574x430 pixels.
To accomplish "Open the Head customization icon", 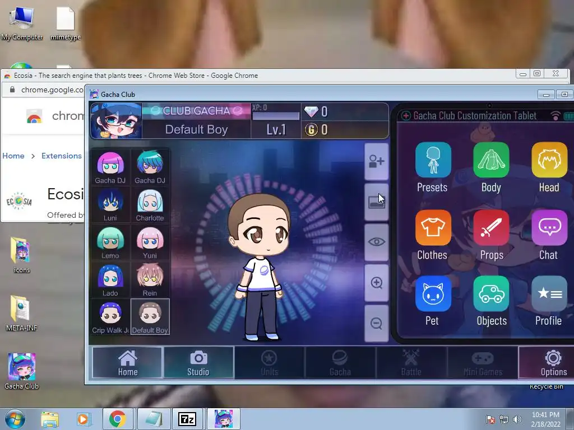I will pyautogui.click(x=549, y=160).
